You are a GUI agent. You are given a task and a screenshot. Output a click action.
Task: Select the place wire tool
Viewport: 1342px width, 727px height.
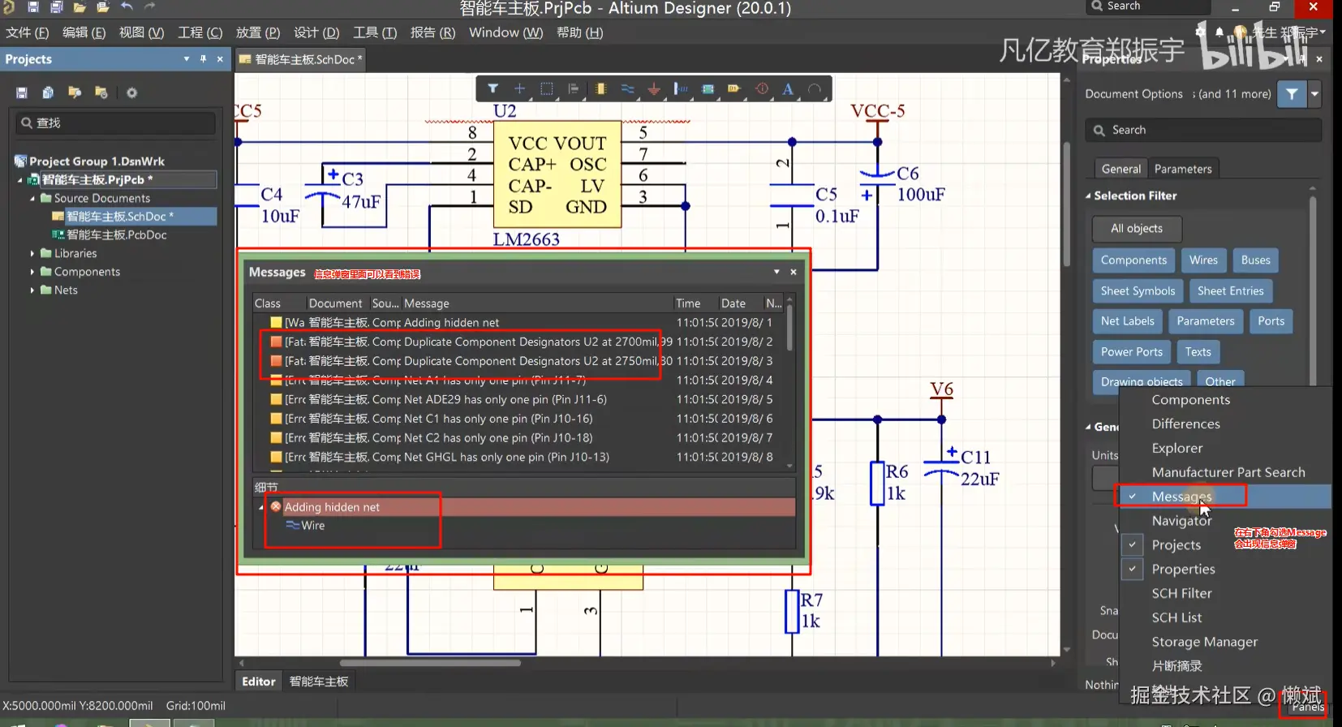coord(627,88)
